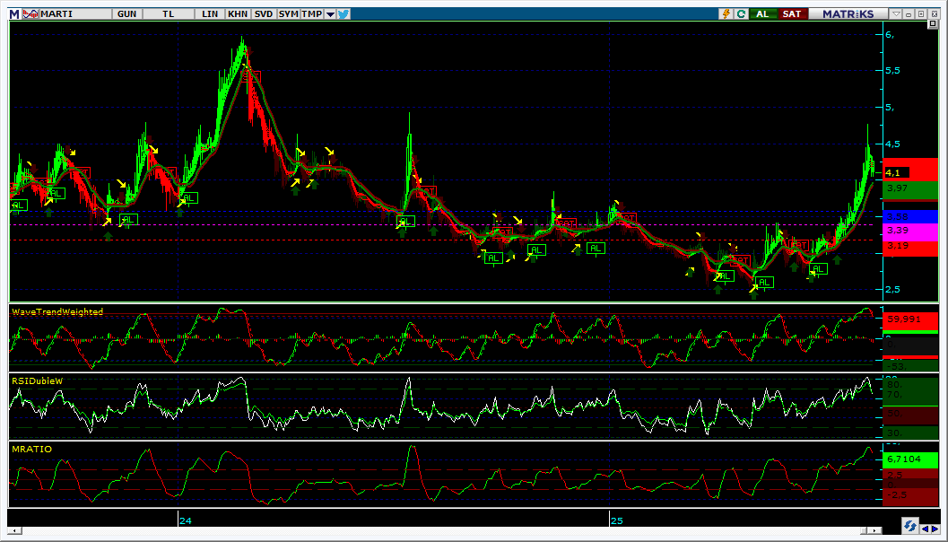948x542 pixels.
Task: Click the green 3,97 price level tag
Action: point(910,188)
